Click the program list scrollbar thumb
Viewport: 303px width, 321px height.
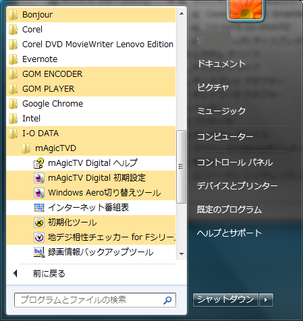click(x=182, y=167)
